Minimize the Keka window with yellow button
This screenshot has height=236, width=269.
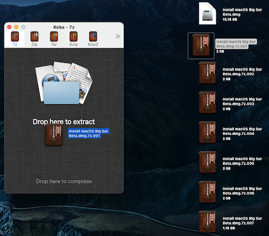click(x=16, y=27)
